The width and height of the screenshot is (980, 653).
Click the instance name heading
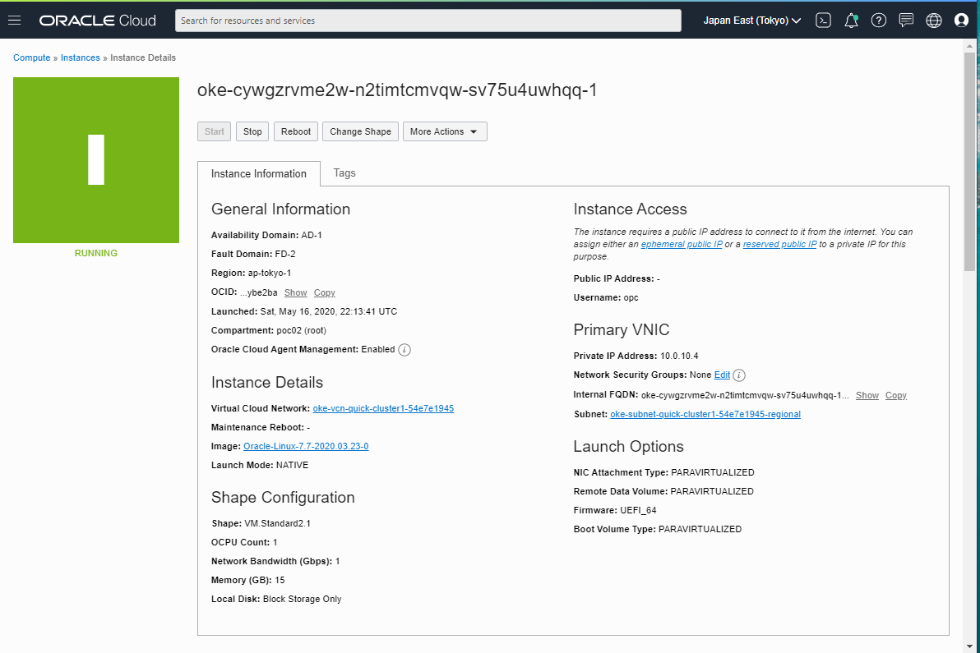click(397, 90)
